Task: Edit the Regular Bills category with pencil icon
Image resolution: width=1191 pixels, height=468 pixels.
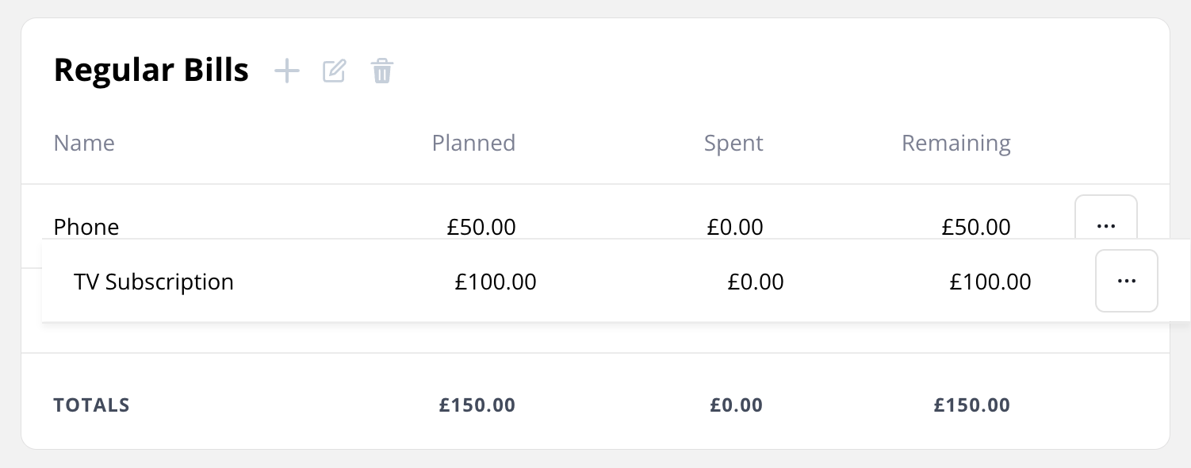Action: point(335,71)
